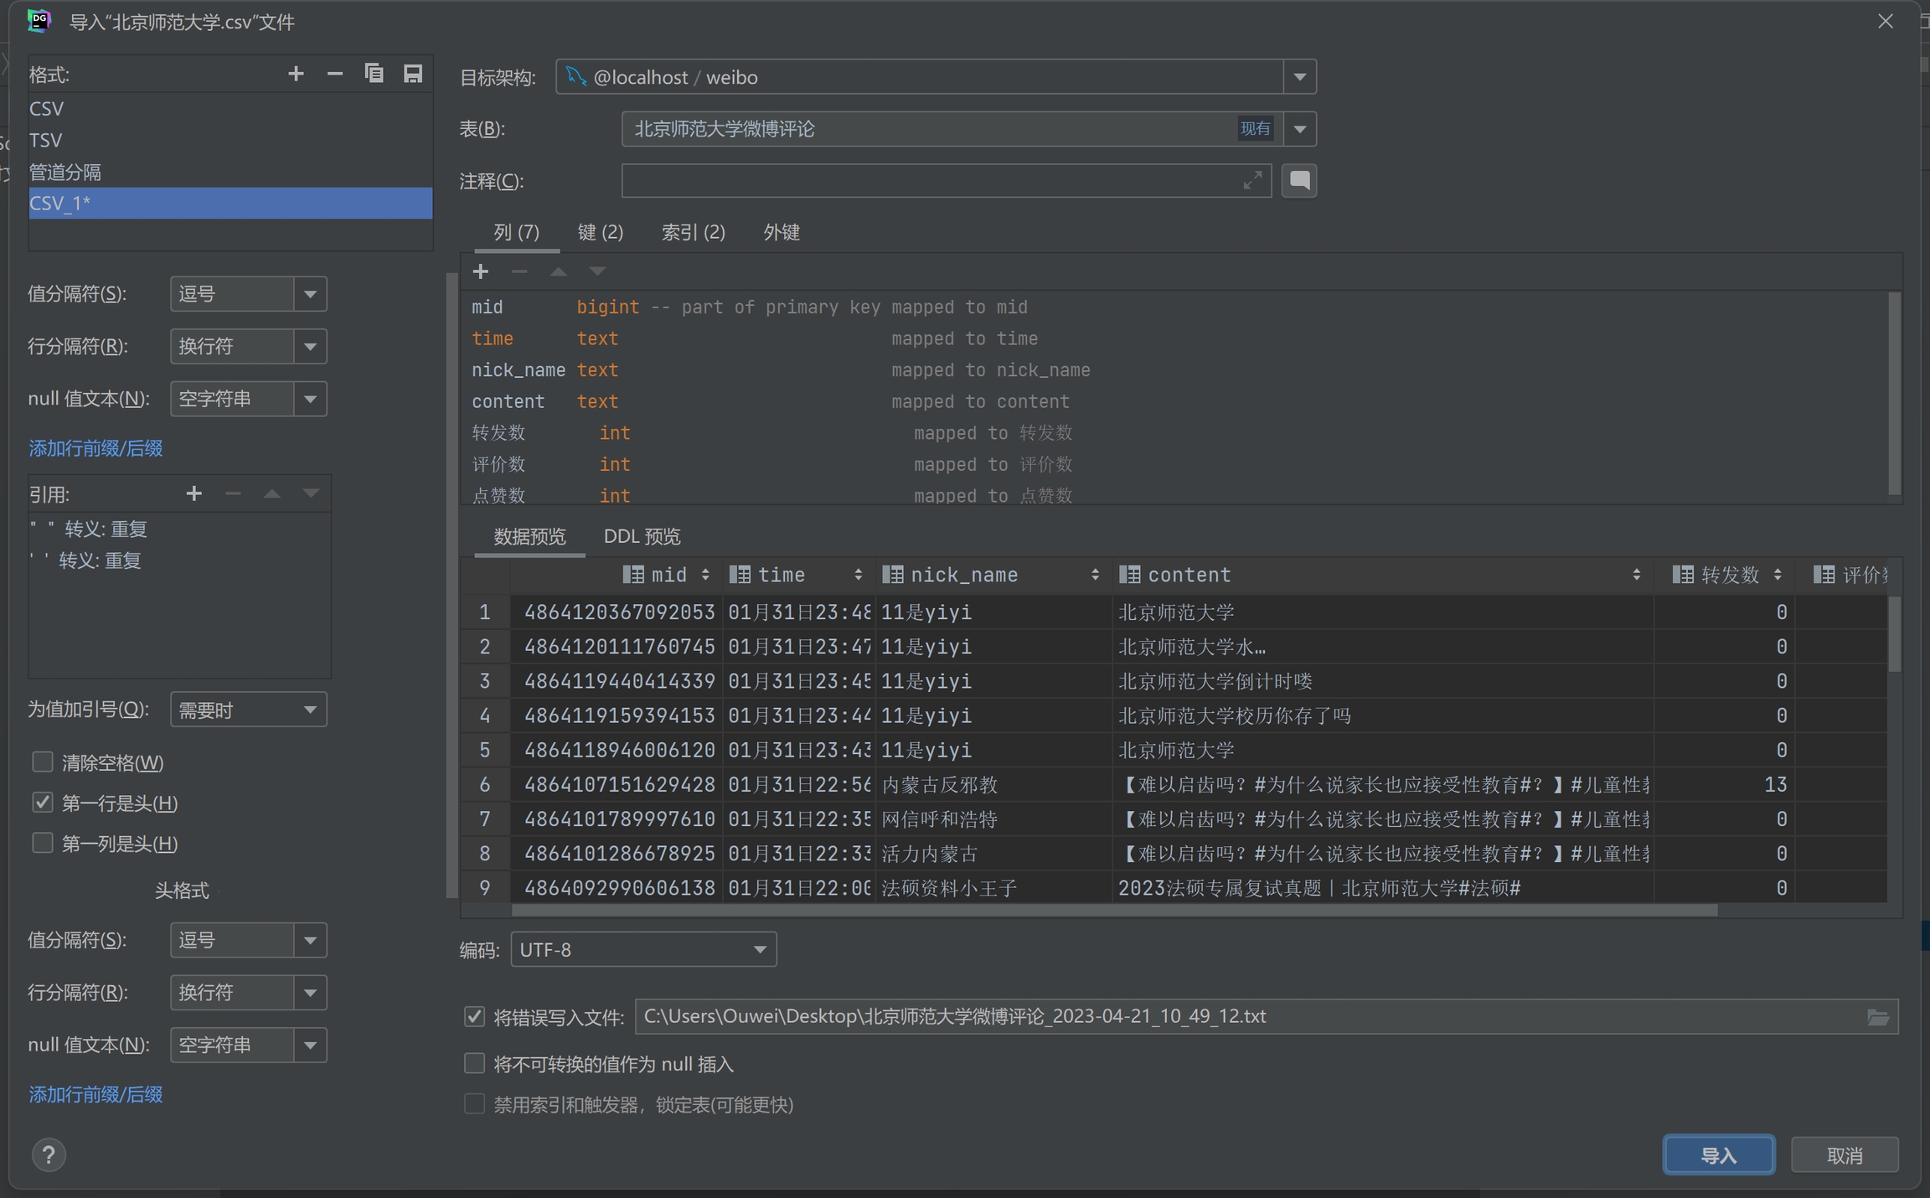Click the save format floppy icon
This screenshot has width=1930, height=1198.
[x=413, y=74]
